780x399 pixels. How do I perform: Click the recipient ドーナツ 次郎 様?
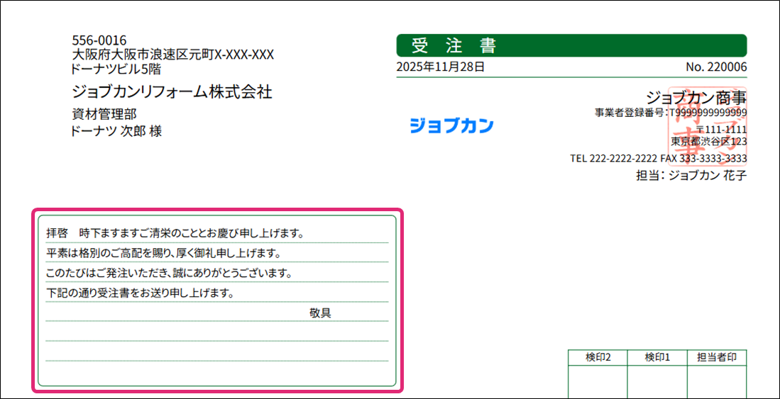116,131
